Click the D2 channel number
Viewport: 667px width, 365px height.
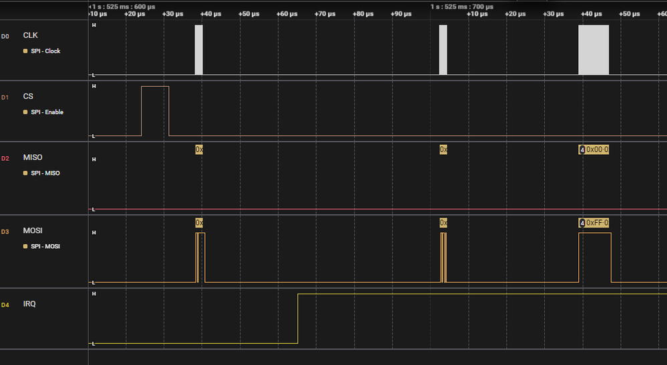point(5,159)
